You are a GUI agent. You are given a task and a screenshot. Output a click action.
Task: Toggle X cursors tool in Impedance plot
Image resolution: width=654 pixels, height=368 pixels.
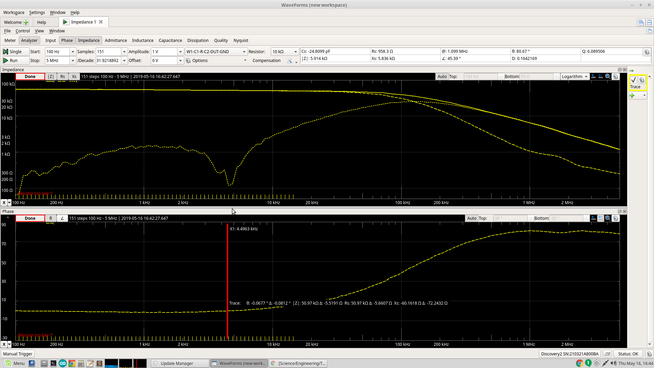click(601, 76)
